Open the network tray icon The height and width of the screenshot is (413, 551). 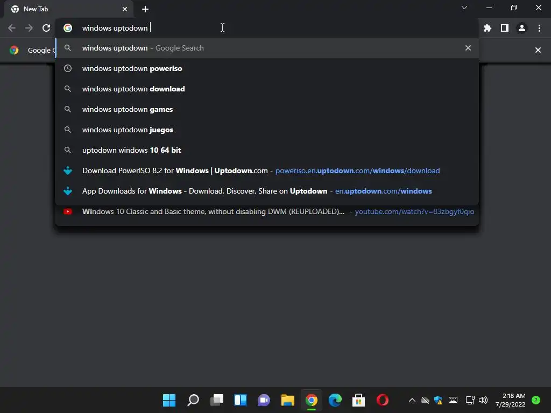pos(470,400)
